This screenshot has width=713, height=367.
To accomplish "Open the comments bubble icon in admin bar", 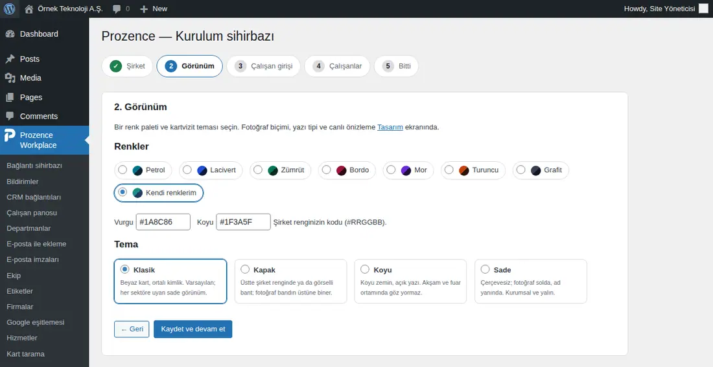I will [x=117, y=8].
